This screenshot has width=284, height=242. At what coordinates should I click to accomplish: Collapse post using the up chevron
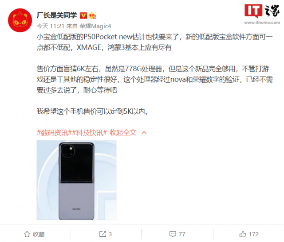144,133
